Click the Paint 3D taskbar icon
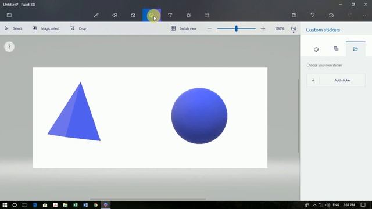Screen dimensions: 372x209 point(106,205)
